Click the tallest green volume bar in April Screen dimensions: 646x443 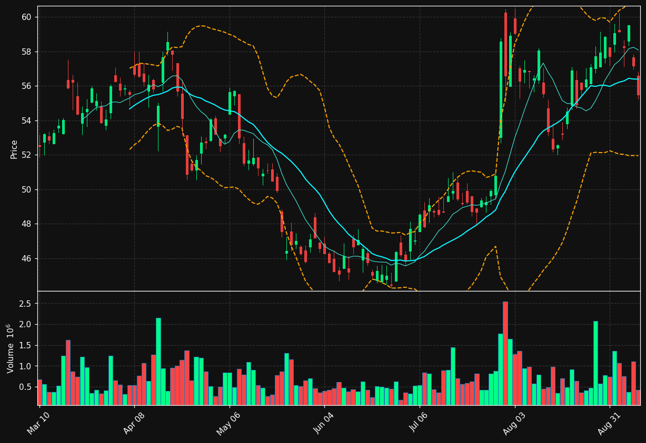(x=158, y=361)
